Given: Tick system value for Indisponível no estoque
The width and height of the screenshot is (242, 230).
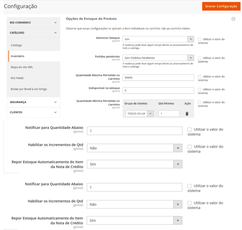Looking at the screenshot, I should (199, 89).
